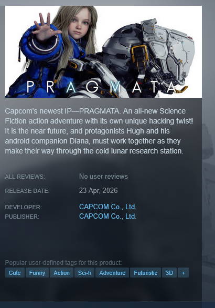The width and height of the screenshot is (215, 308).
Task: Click the PRAGMATA logo text in banner
Action: click(102, 87)
